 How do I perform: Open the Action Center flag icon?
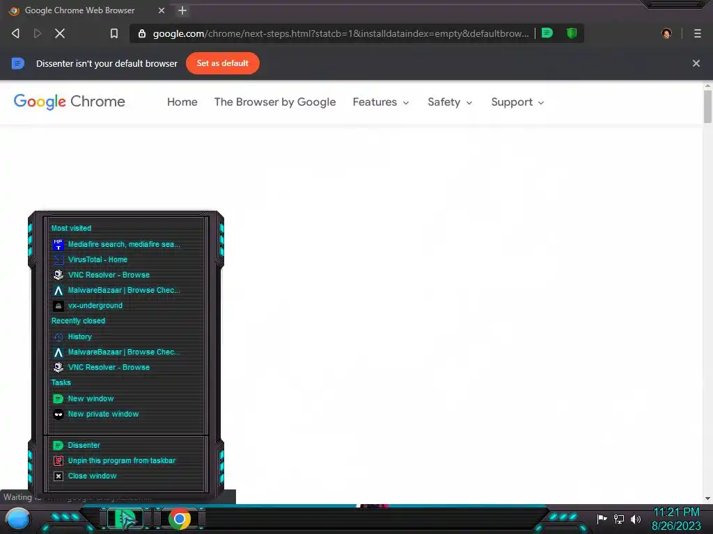(x=602, y=519)
